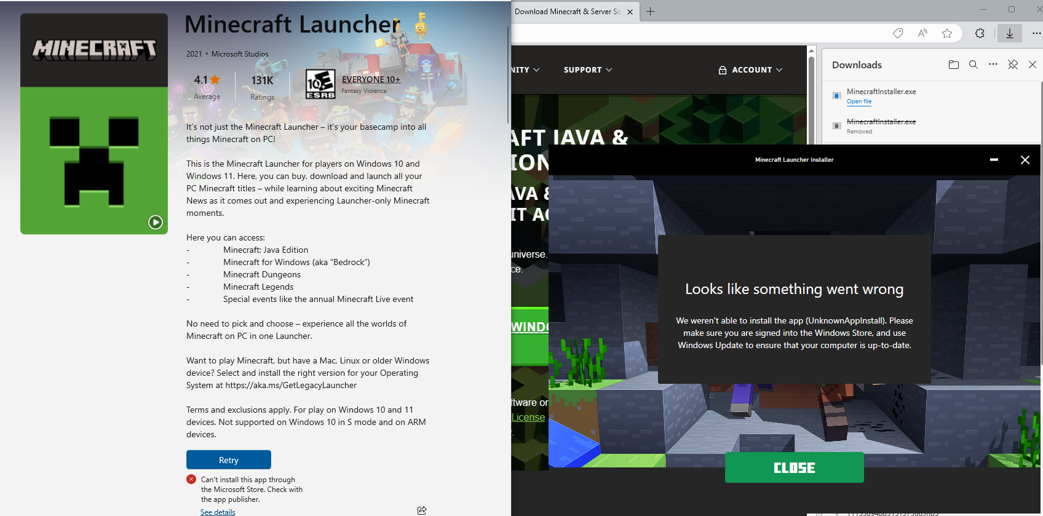This screenshot has width=1043, height=516.
Task: Open browser Settings and more menu
Action: (x=1036, y=33)
